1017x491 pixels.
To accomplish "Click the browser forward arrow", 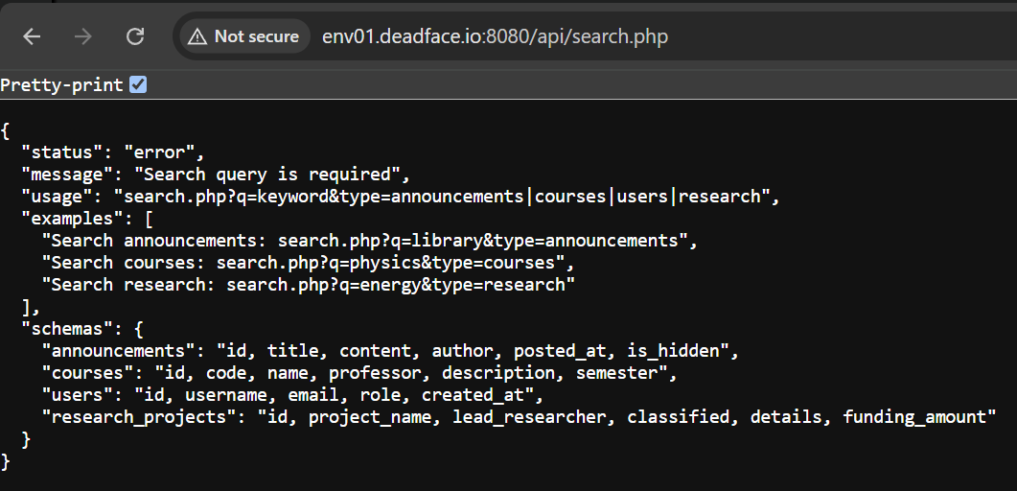I will click(83, 36).
